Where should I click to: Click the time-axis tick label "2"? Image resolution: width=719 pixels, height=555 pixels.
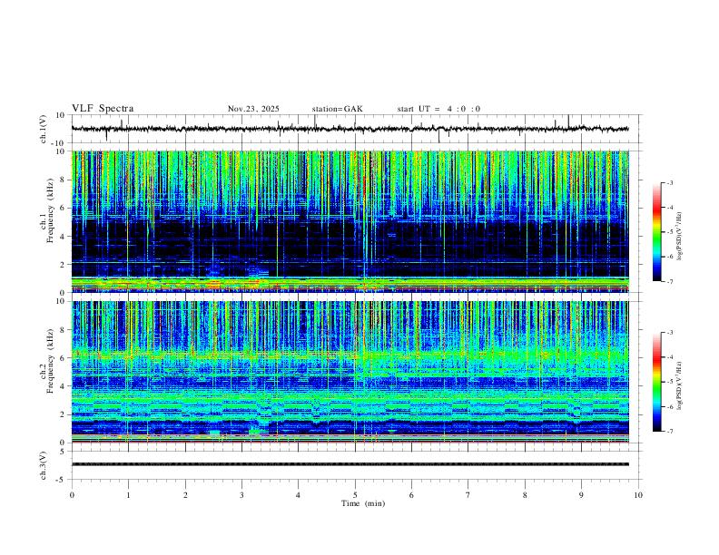pos(185,495)
